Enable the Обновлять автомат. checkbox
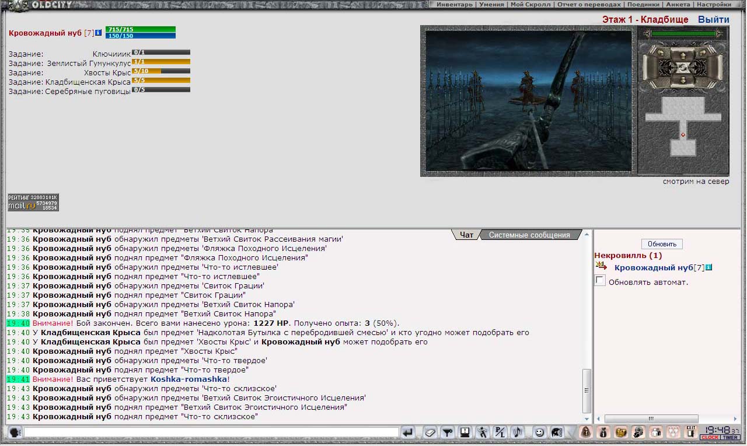The width and height of the screenshot is (747, 446). 600,281
